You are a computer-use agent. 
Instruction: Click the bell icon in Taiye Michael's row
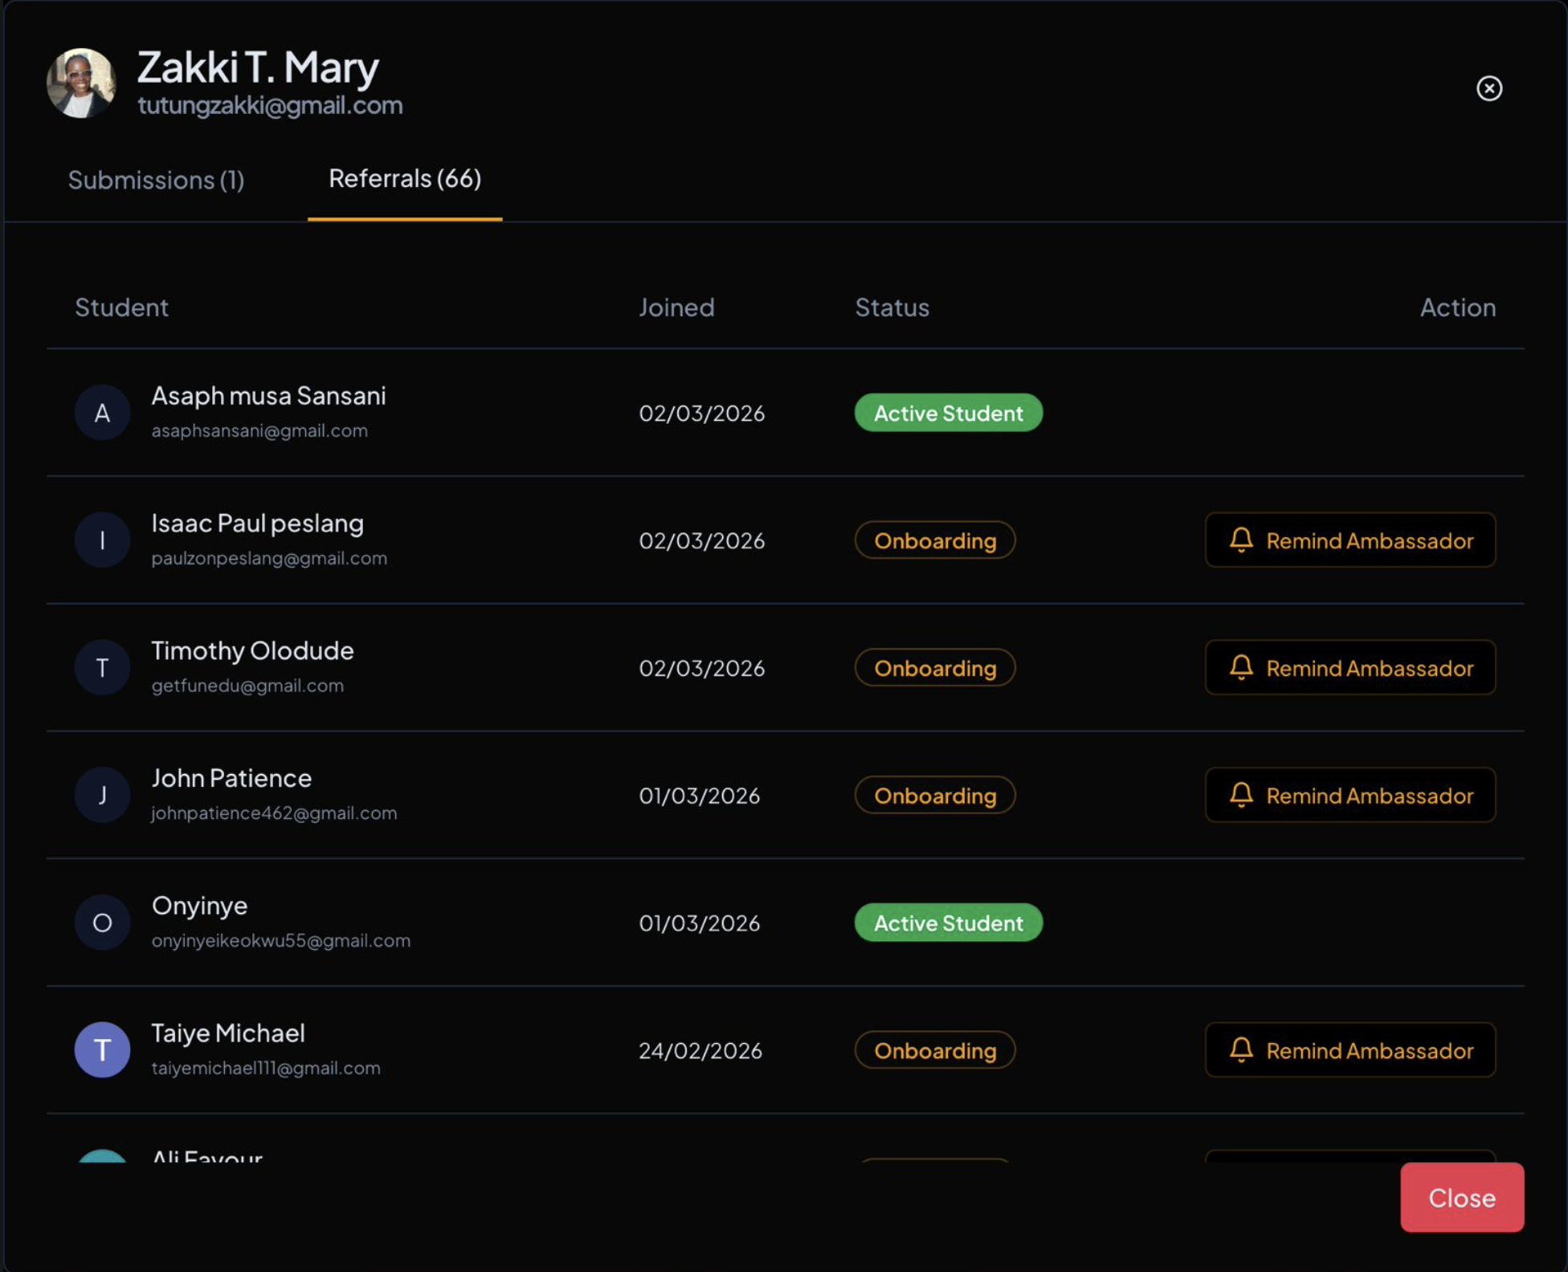[x=1241, y=1050]
